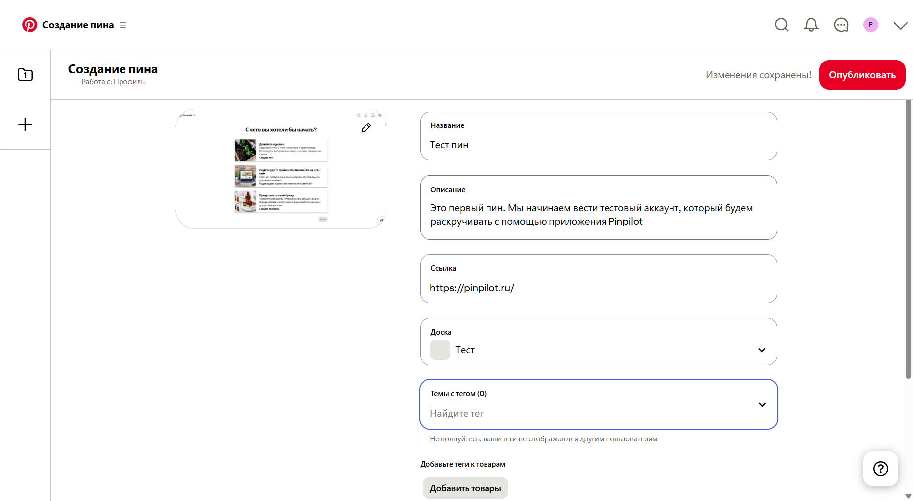Click the Ссылка field with pinpilot.ru
This screenshot has width=913, height=501.
[598, 279]
